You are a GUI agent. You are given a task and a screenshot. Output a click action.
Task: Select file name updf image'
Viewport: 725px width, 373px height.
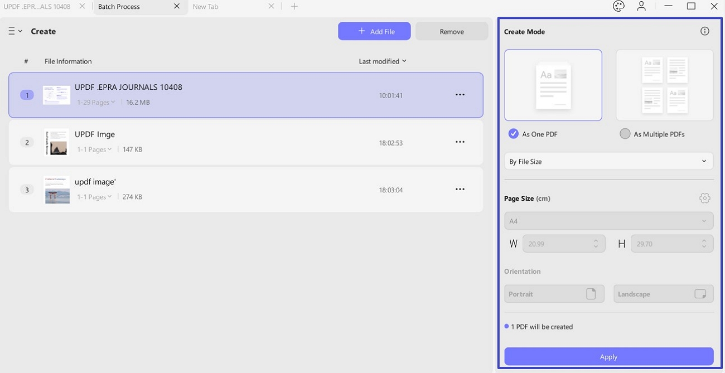95,182
